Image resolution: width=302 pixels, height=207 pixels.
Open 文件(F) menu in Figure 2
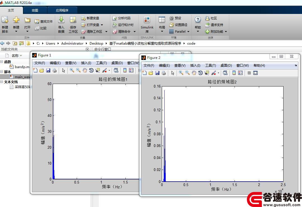(149, 66)
